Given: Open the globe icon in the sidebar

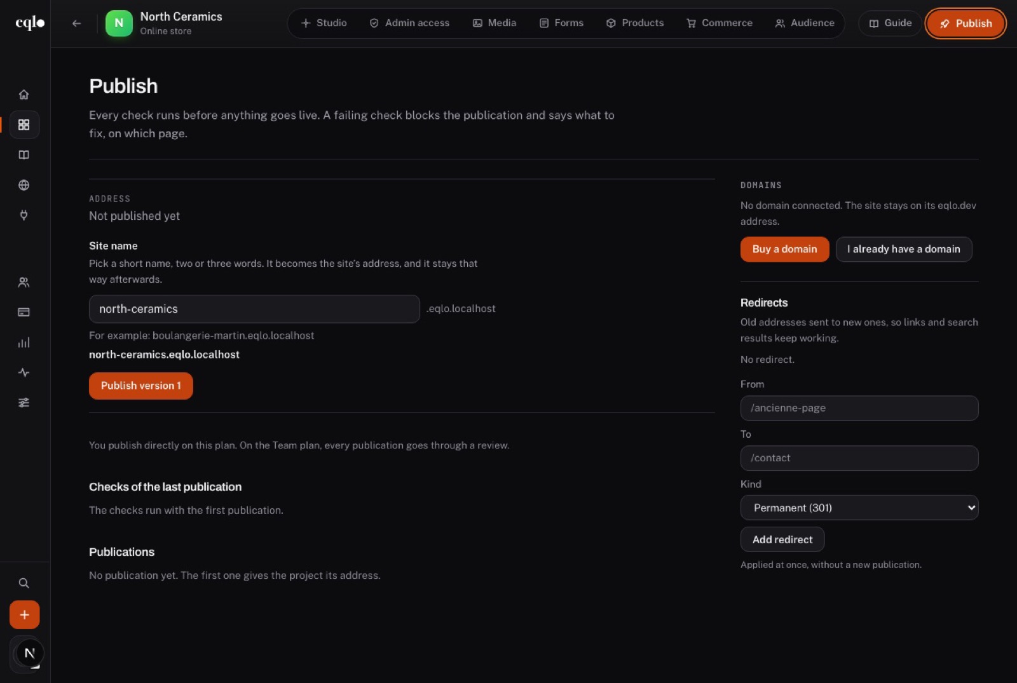Looking at the screenshot, I should pyautogui.click(x=24, y=185).
